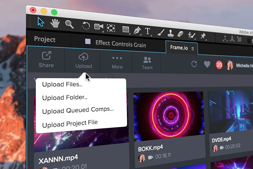Select the Puppet Pin tool

[203, 36]
